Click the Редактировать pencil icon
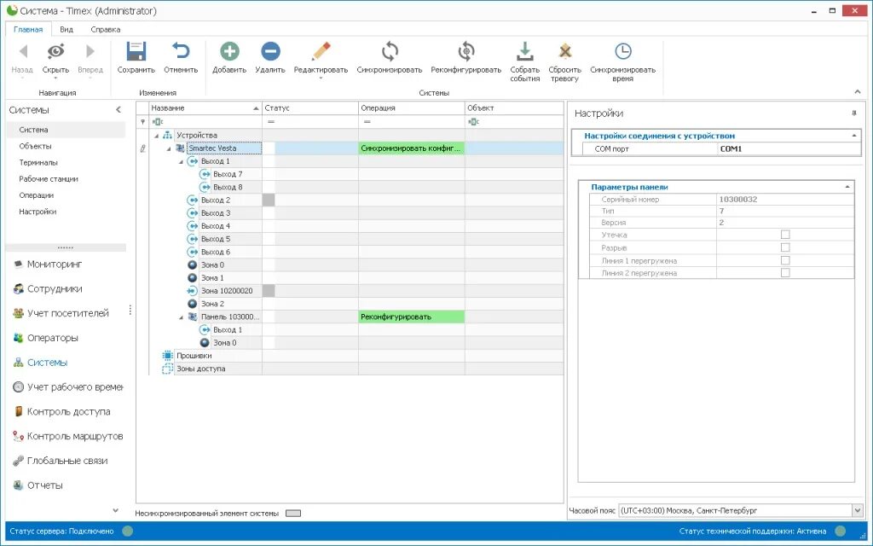 (x=321, y=51)
